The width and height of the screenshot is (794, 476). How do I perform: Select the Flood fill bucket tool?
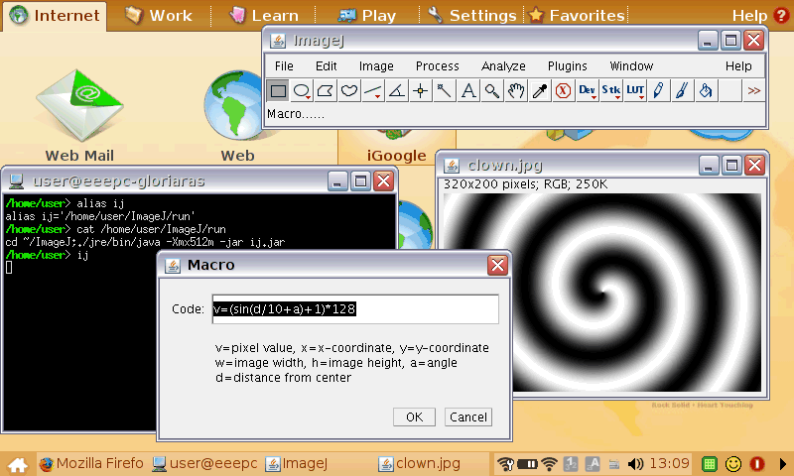pyautogui.click(x=706, y=91)
